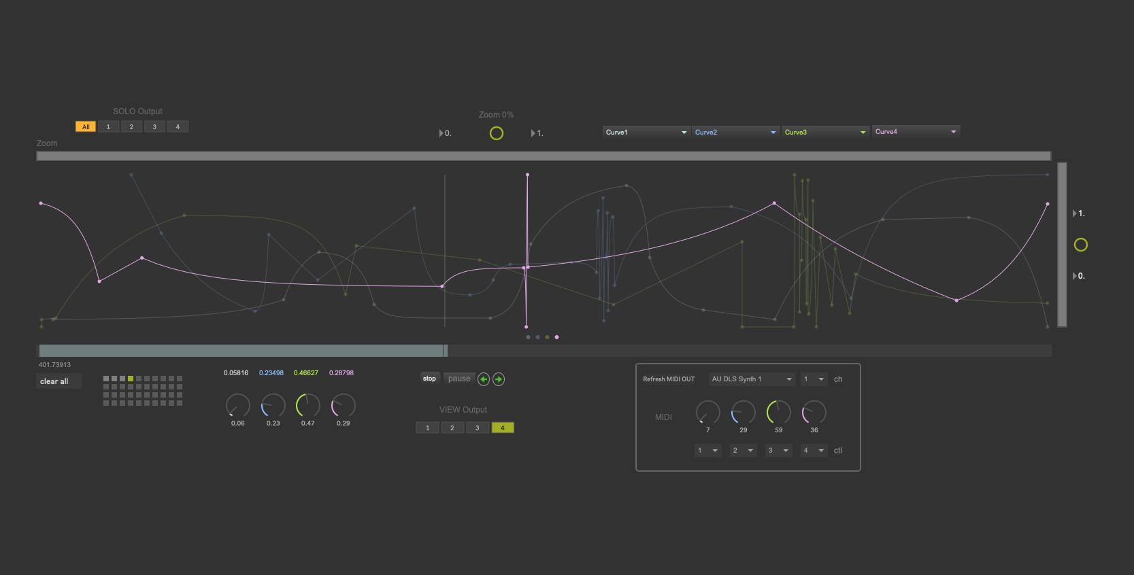
Task: Click the Zoom 0% circle knob
Action: [497, 133]
